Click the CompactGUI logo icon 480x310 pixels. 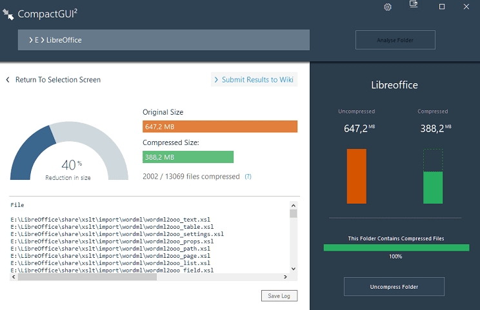[8, 14]
